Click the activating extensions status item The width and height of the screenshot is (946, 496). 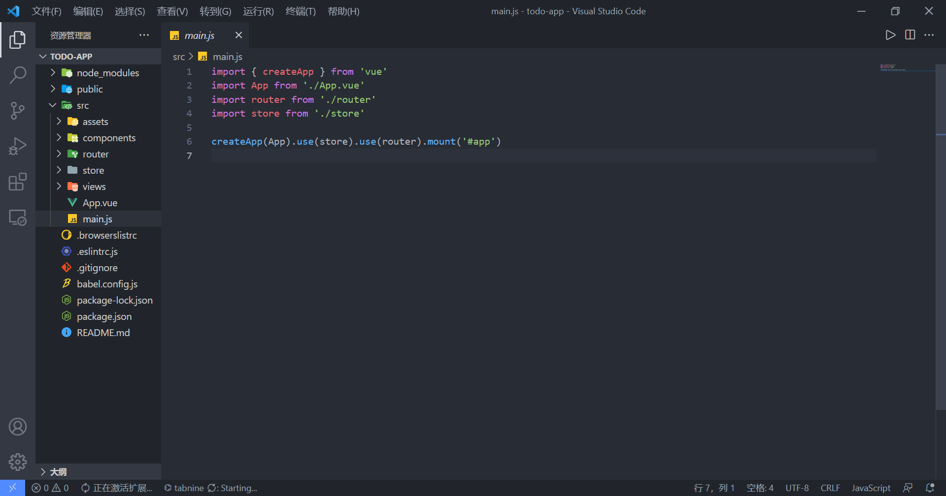[x=117, y=488]
